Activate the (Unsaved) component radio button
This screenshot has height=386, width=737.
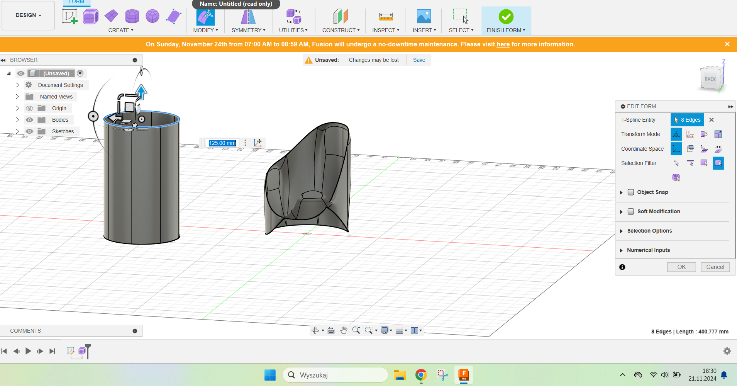tap(80, 73)
